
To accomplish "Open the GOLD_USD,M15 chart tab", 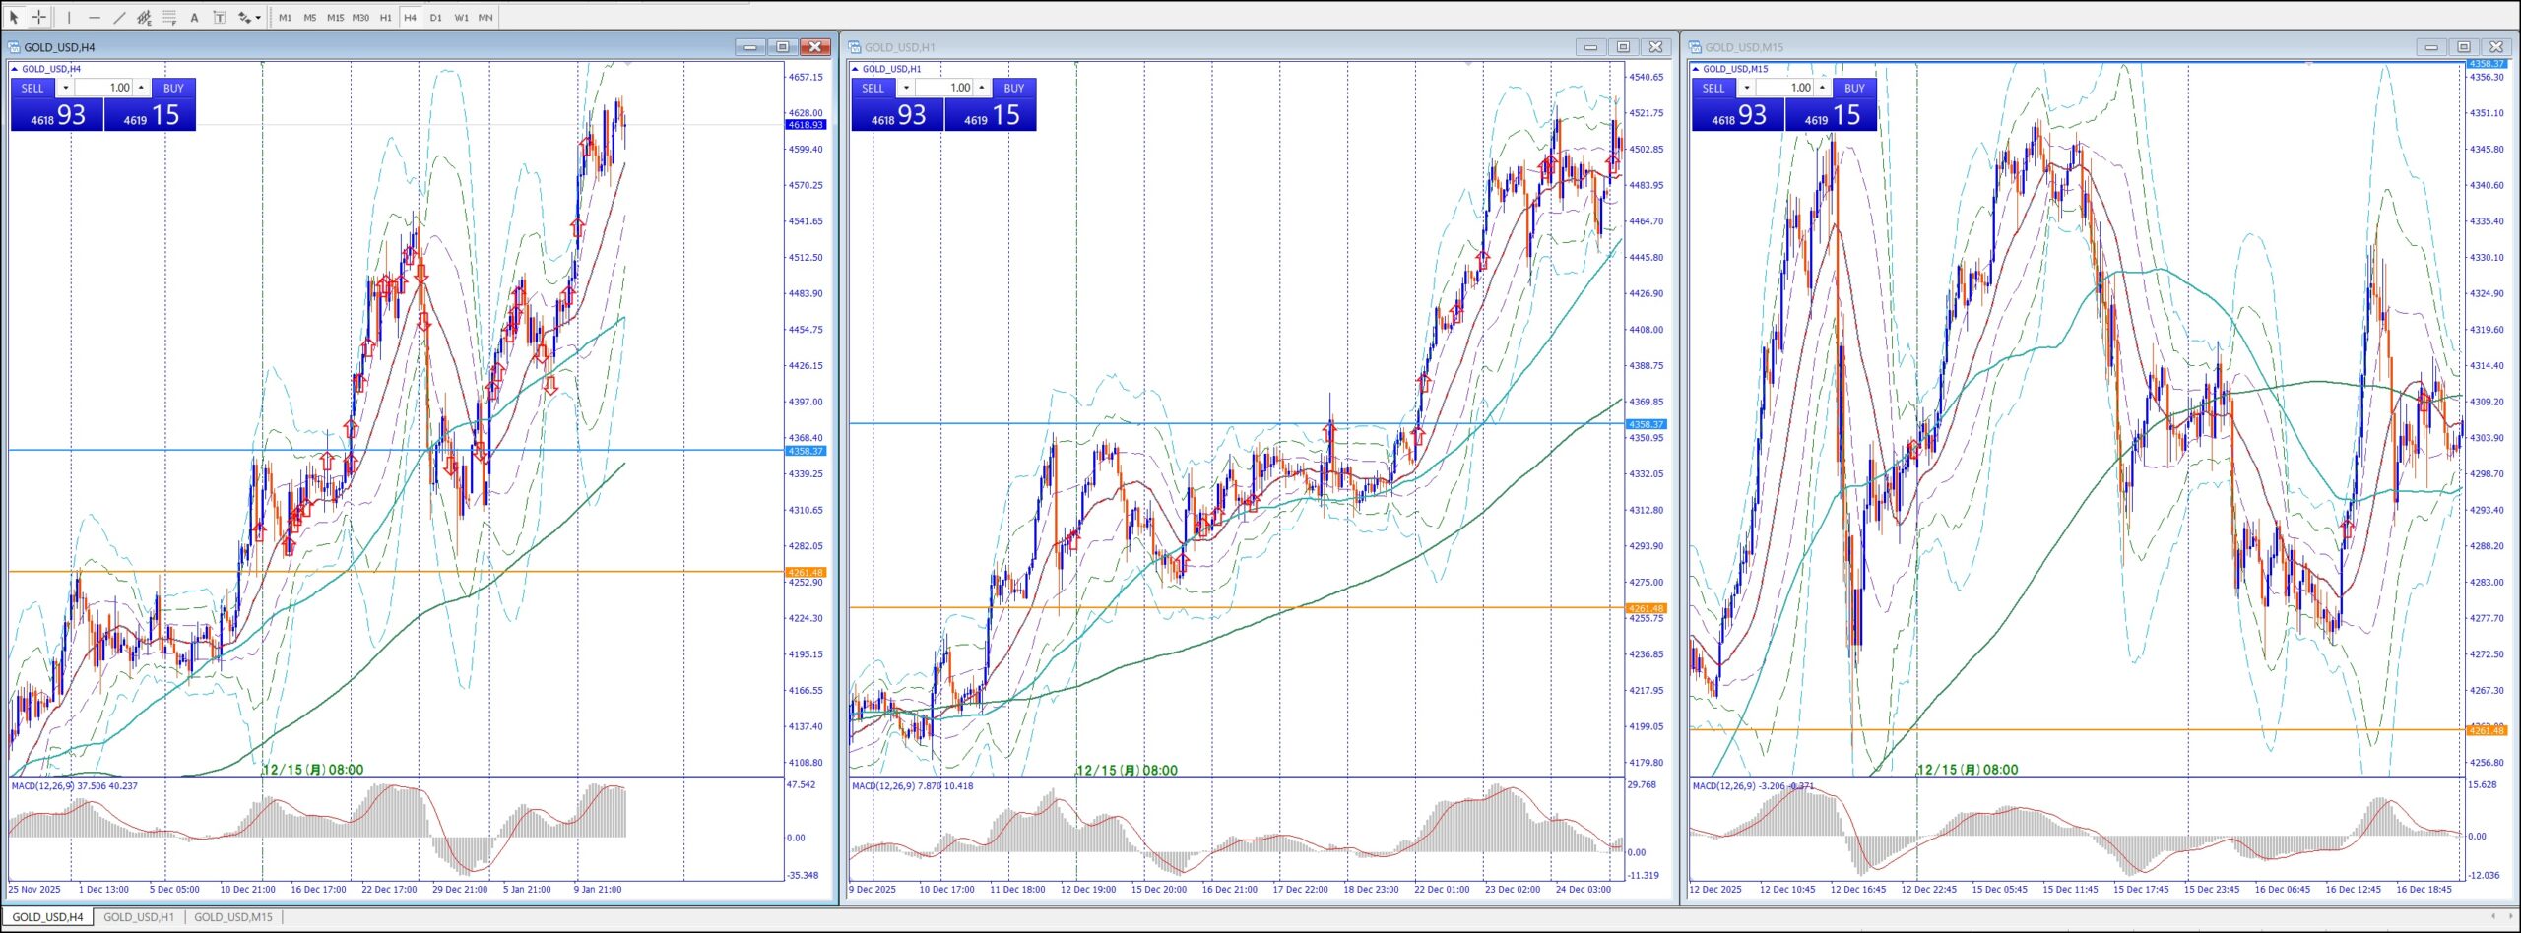I will (233, 917).
